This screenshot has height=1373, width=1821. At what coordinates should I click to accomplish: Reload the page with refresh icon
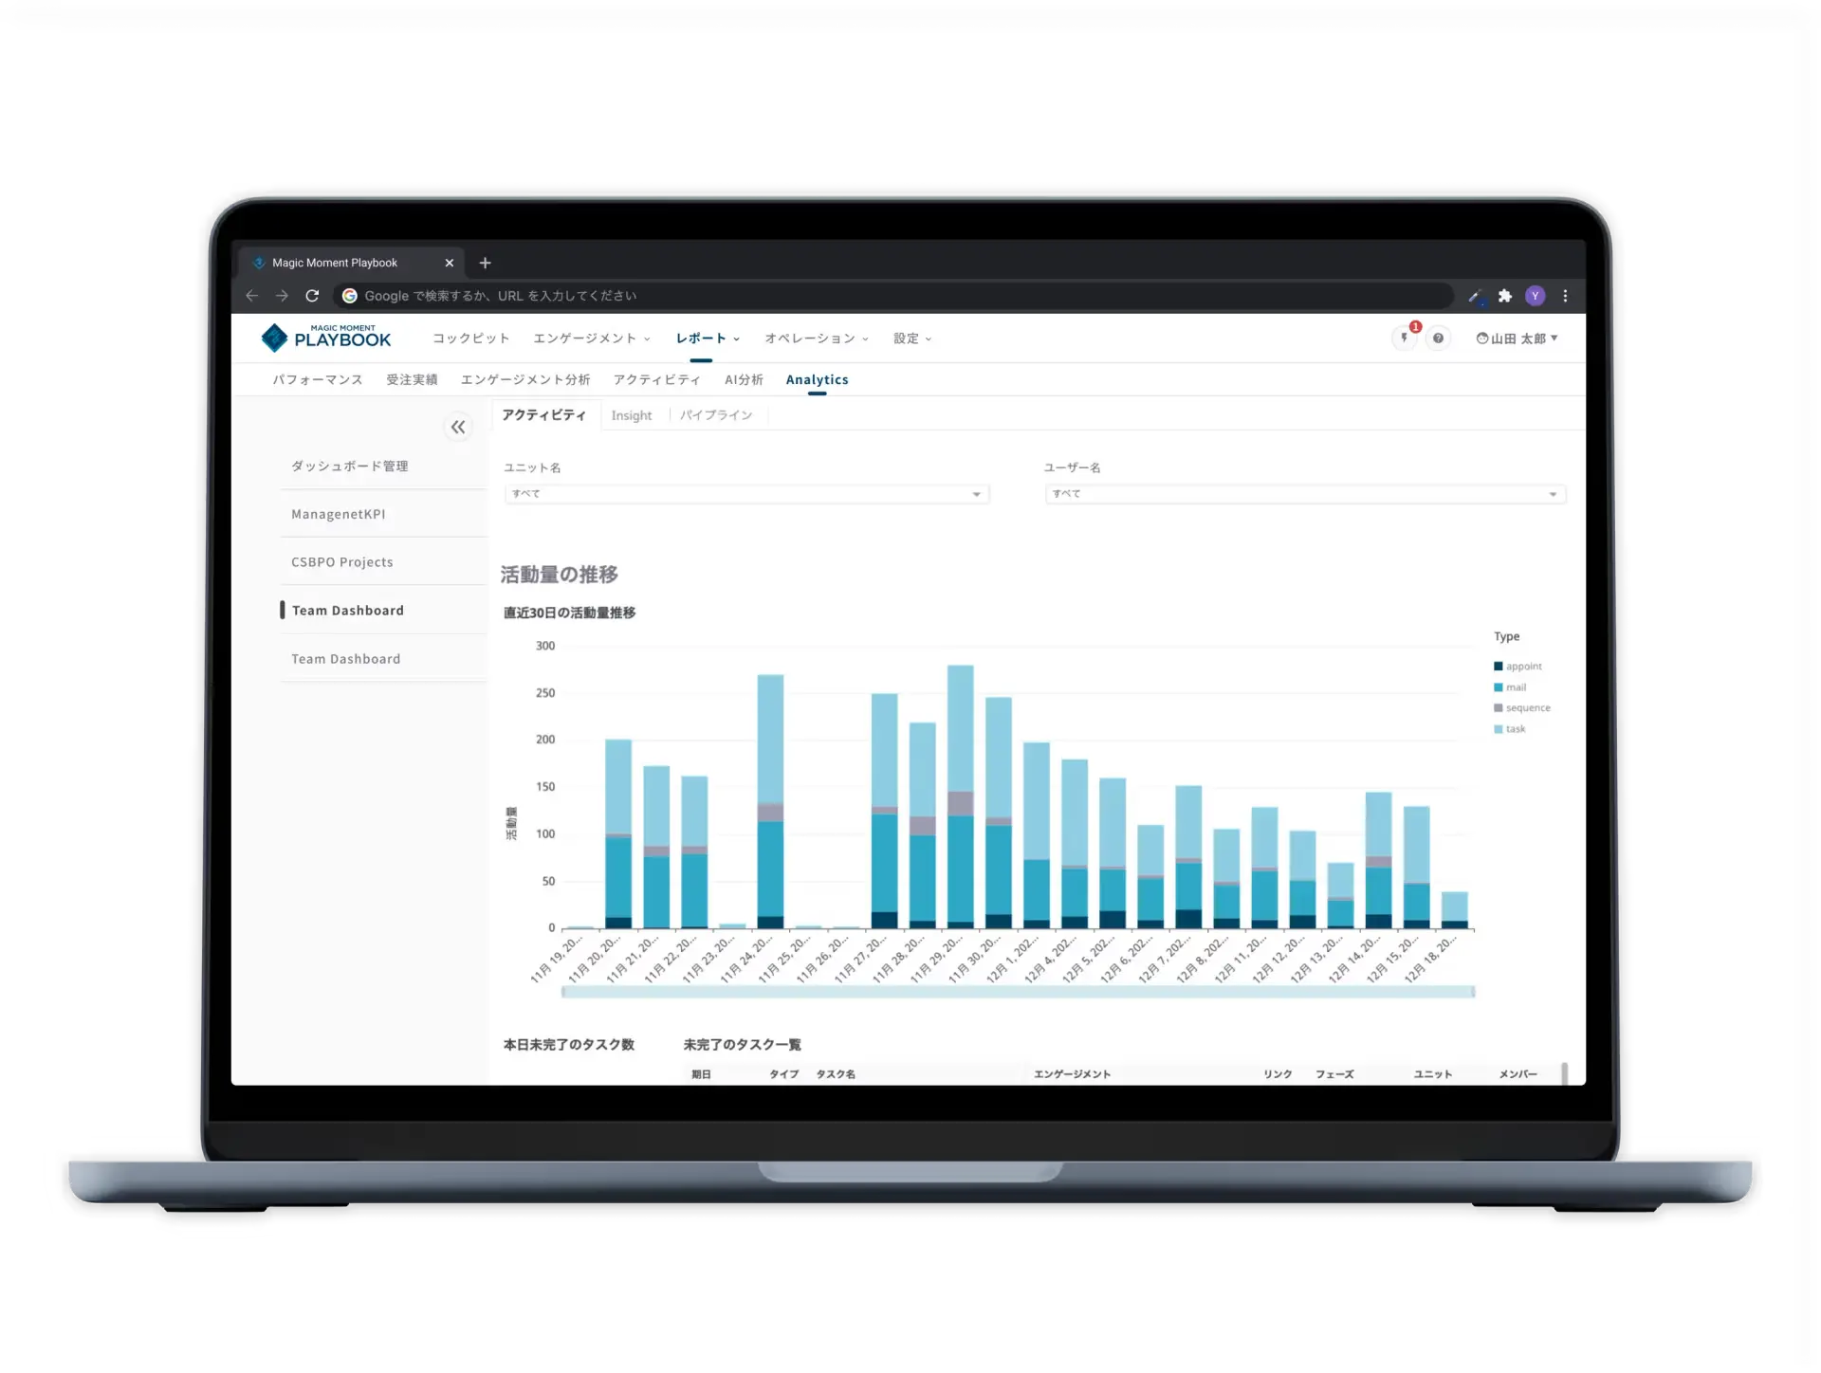coord(312,296)
